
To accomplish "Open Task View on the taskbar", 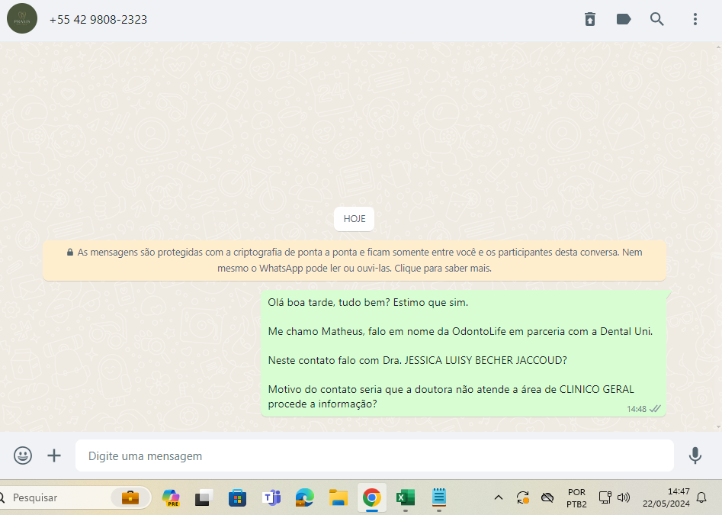I will [x=204, y=498].
